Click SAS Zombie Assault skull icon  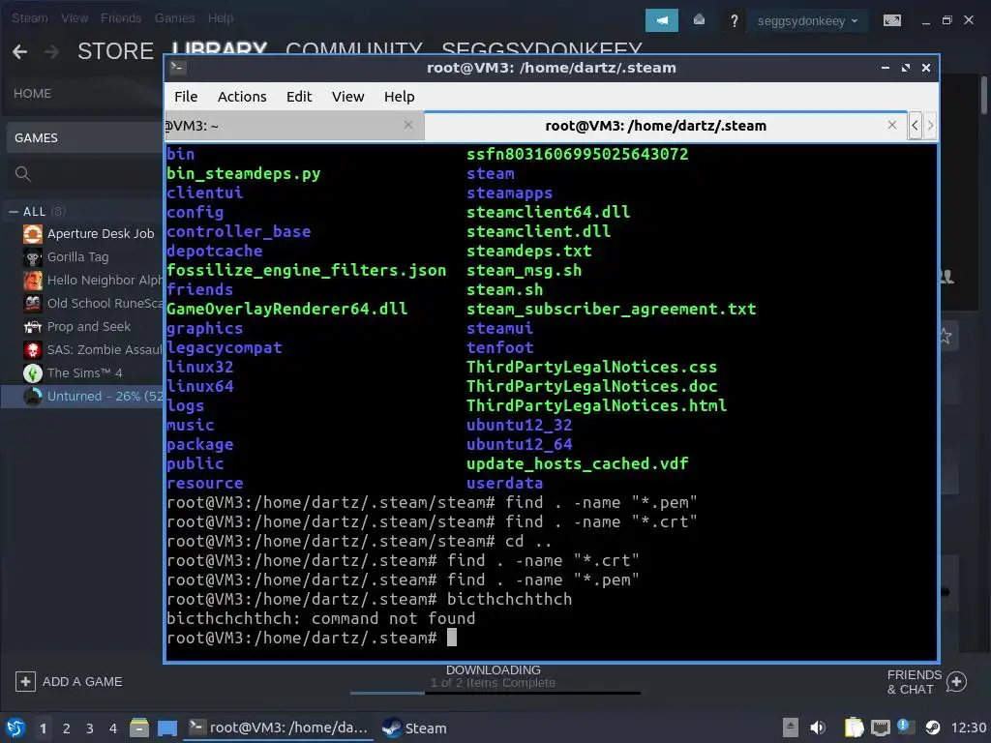coord(33,350)
